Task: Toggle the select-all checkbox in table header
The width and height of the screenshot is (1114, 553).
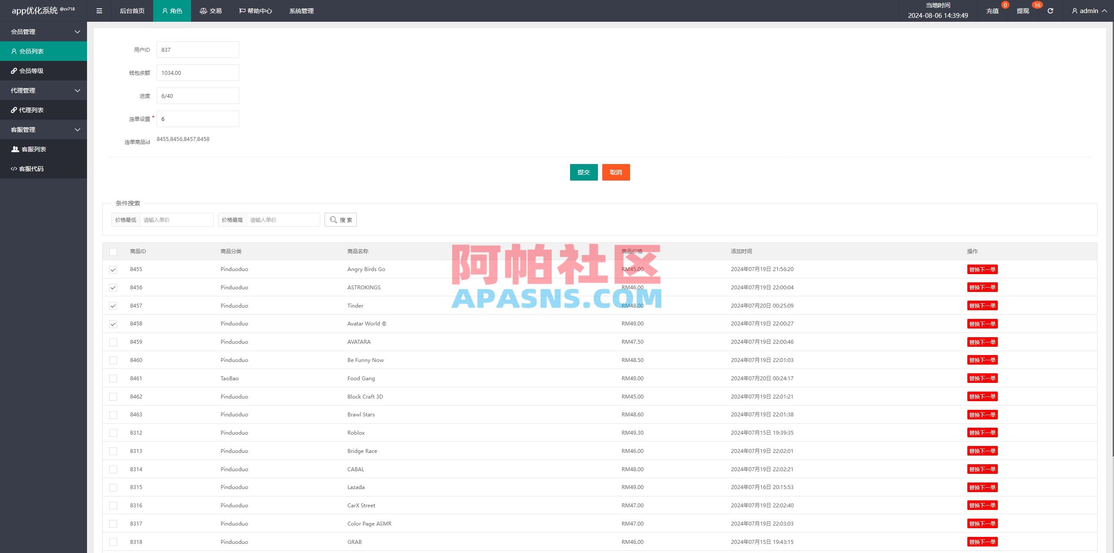Action: coord(114,251)
